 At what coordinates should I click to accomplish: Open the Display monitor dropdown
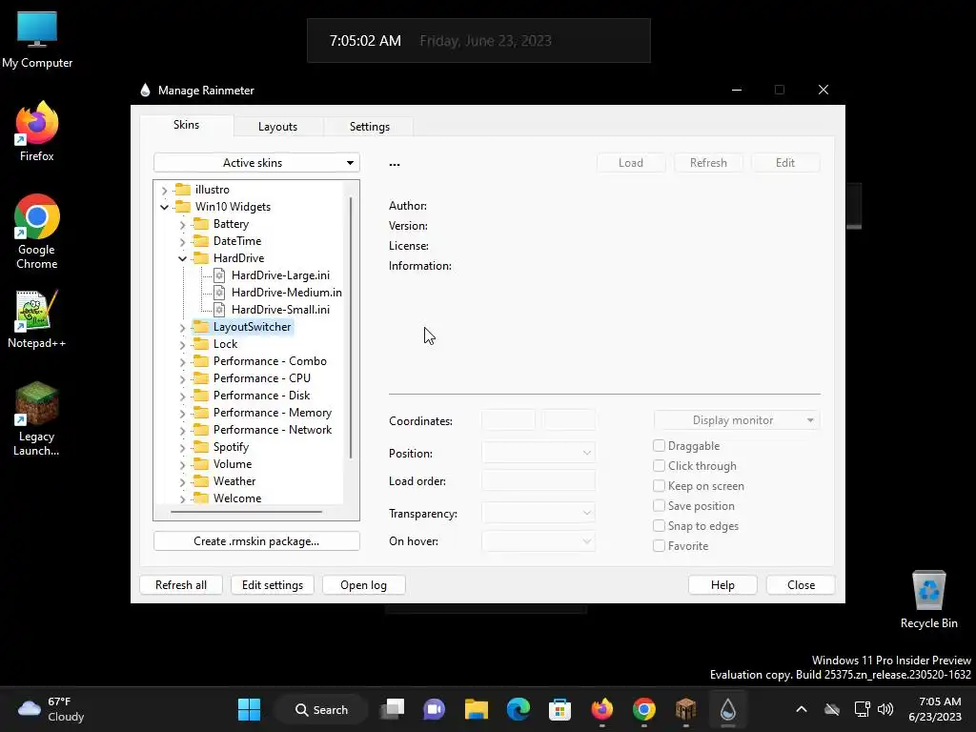click(737, 420)
